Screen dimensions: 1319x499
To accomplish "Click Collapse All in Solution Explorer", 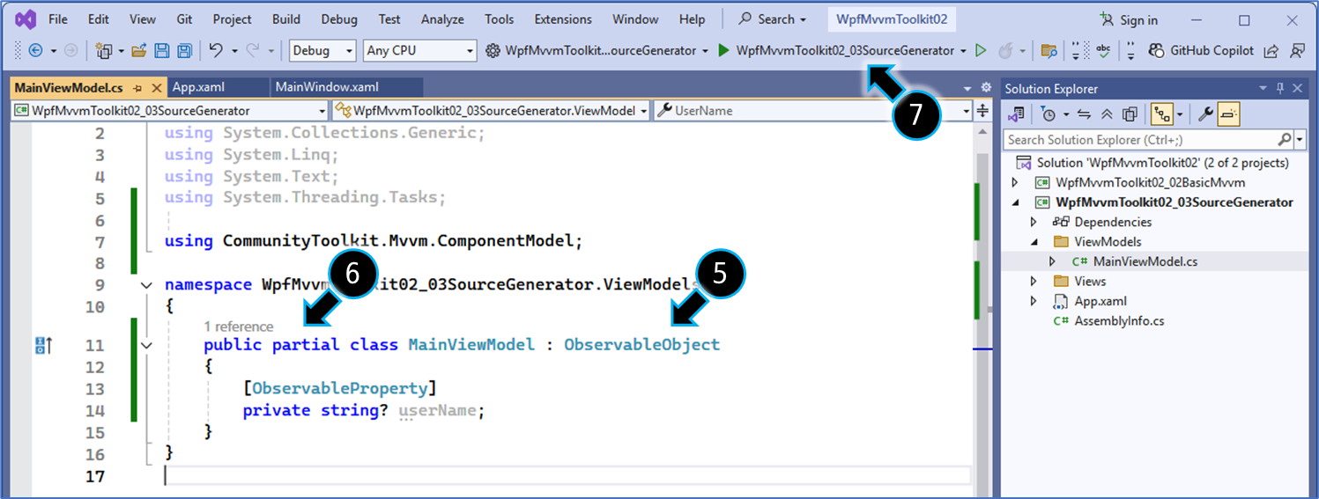I will coord(1108,114).
